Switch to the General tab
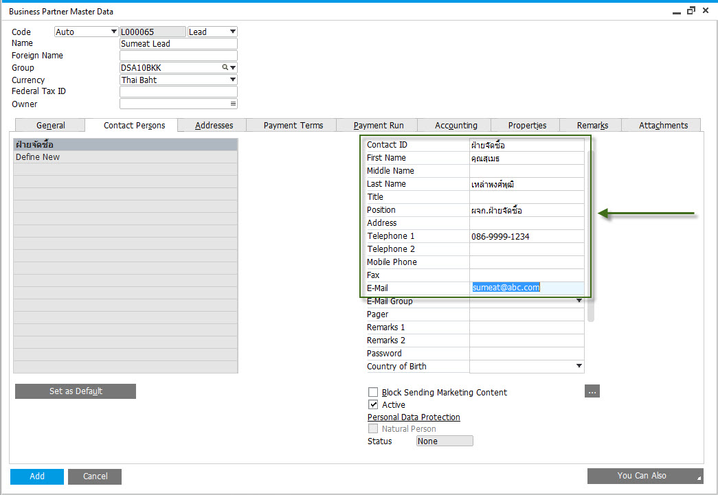The width and height of the screenshot is (718, 495). pyautogui.click(x=50, y=126)
